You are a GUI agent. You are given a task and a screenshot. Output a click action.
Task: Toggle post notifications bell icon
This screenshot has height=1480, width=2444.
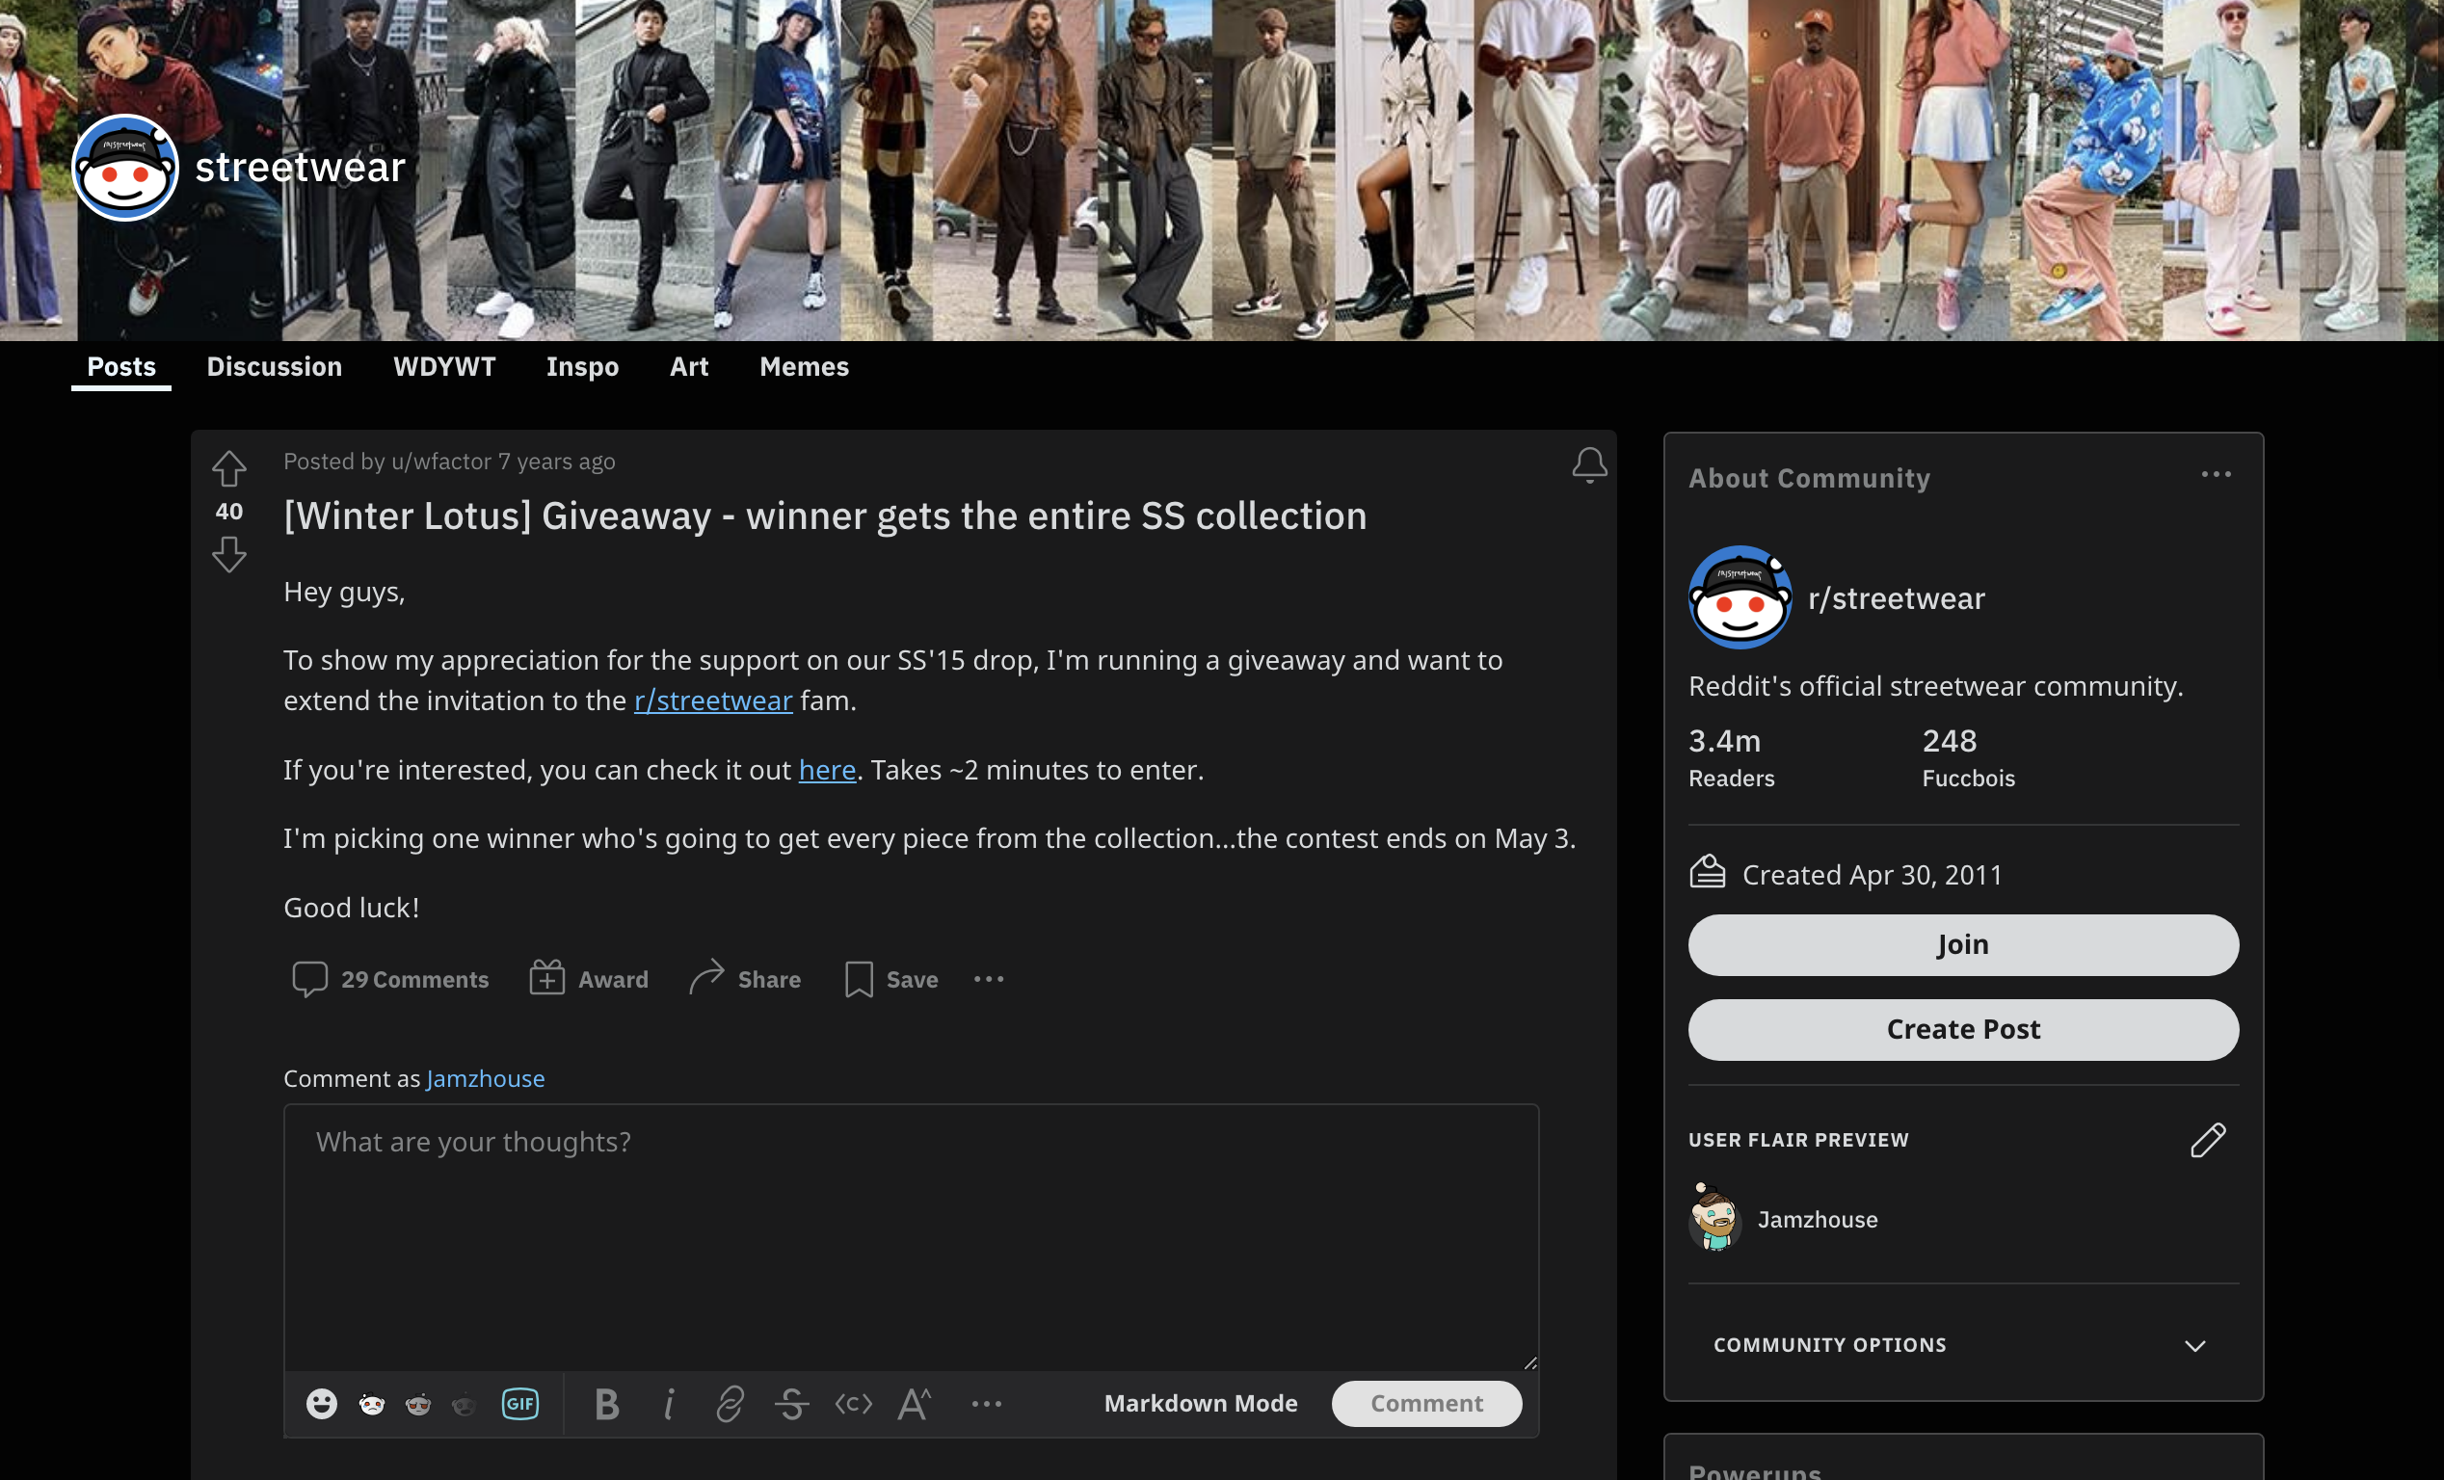point(1589,465)
